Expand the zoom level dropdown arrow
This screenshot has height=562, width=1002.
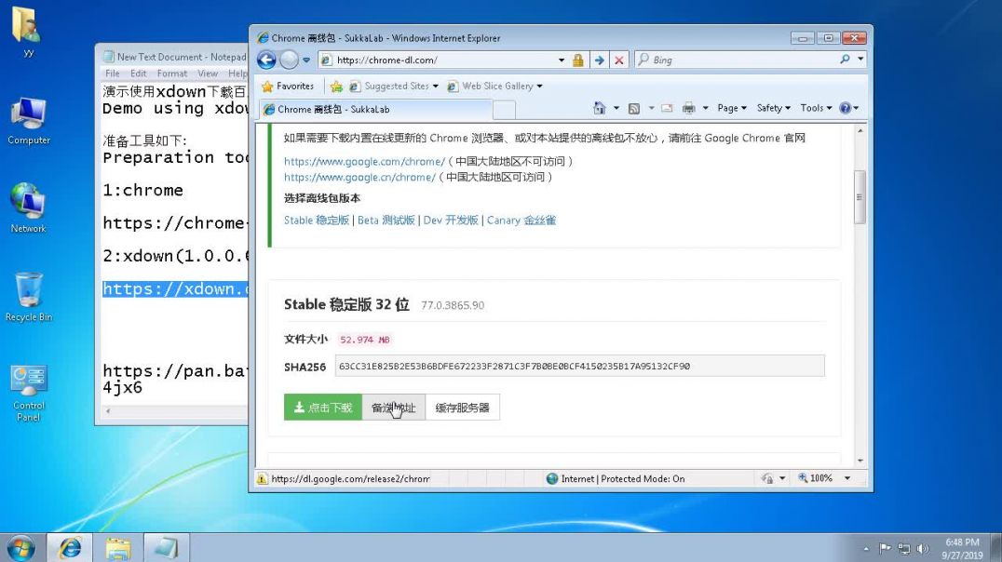pos(847,478)
